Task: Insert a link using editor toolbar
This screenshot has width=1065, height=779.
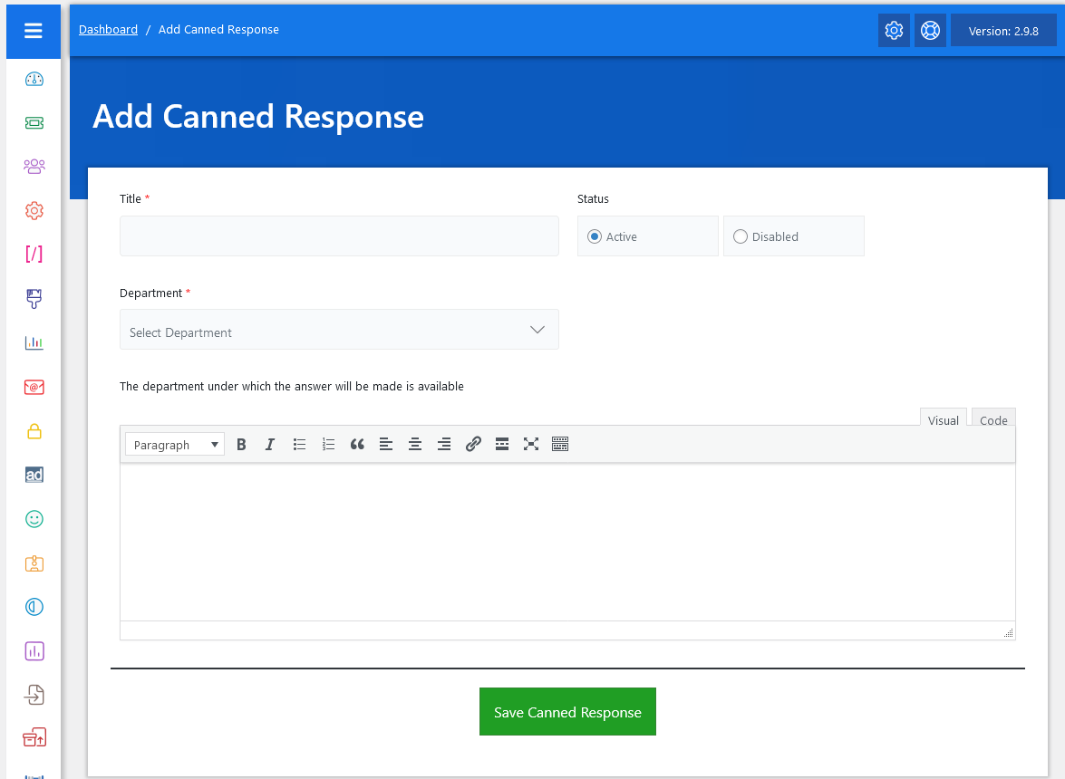Action: coord(473,444)
